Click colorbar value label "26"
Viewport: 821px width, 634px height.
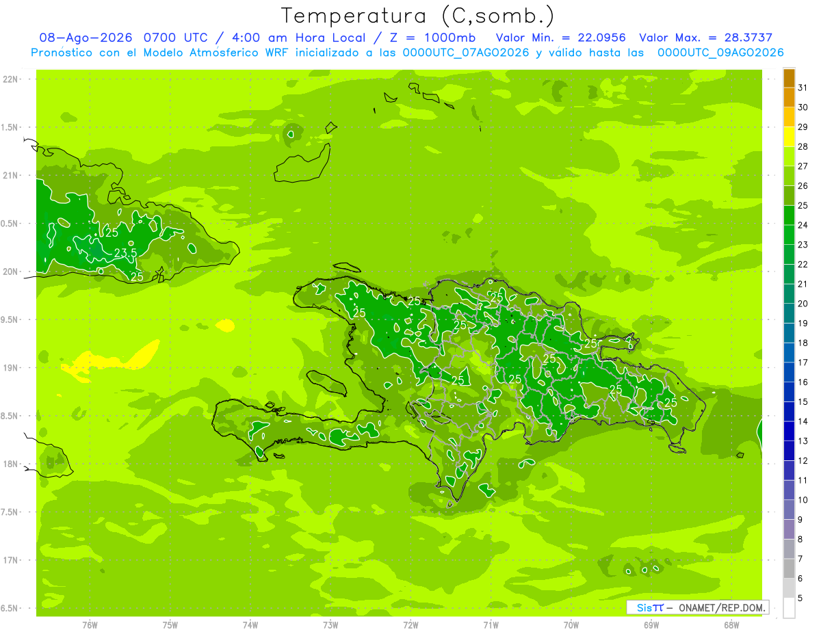click(x=803, y=186)
